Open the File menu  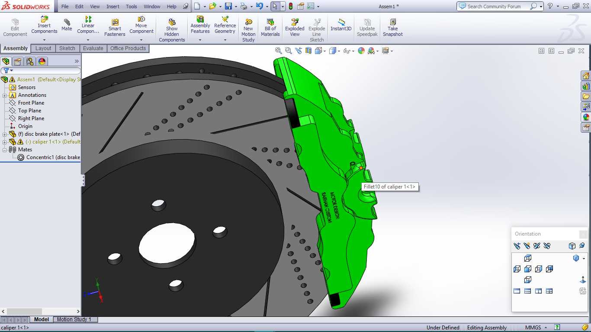65,6
